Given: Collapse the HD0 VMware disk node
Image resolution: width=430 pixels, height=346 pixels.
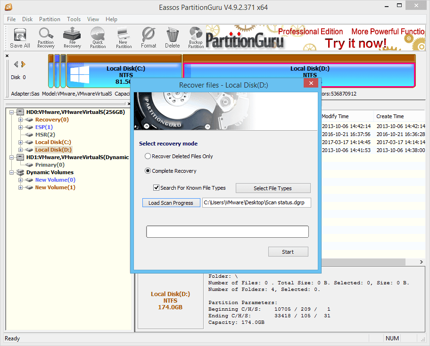Looking at the screenshot, I should tap(11, 112).
